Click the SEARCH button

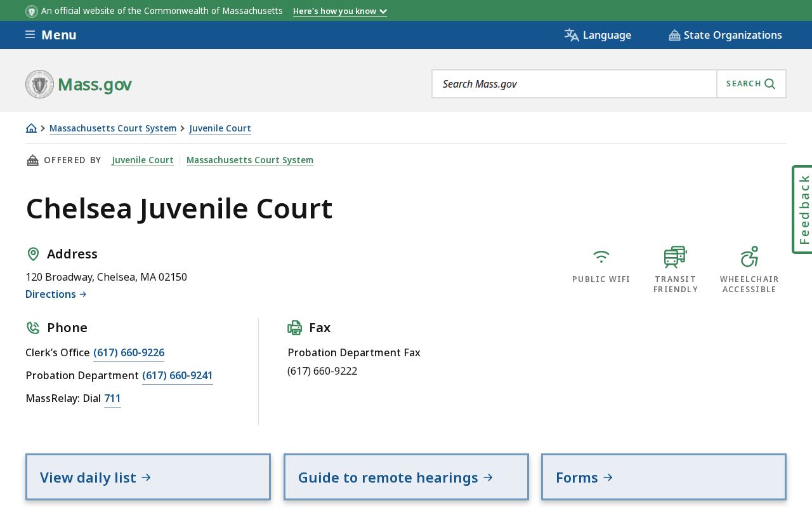(751, 84)
